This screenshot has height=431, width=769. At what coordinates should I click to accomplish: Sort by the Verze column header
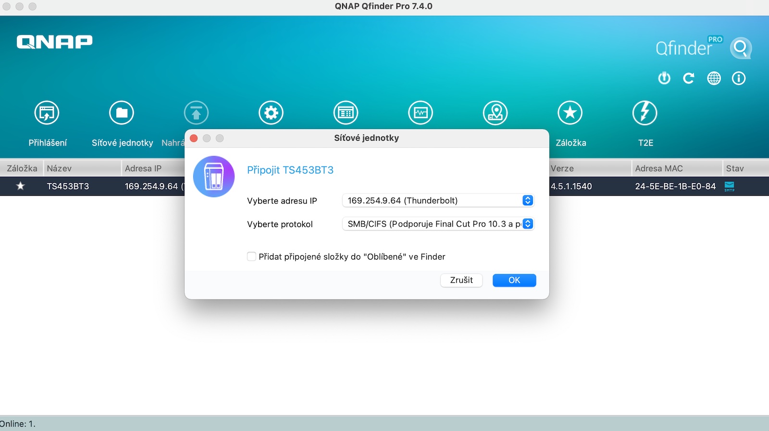point(590,168)
